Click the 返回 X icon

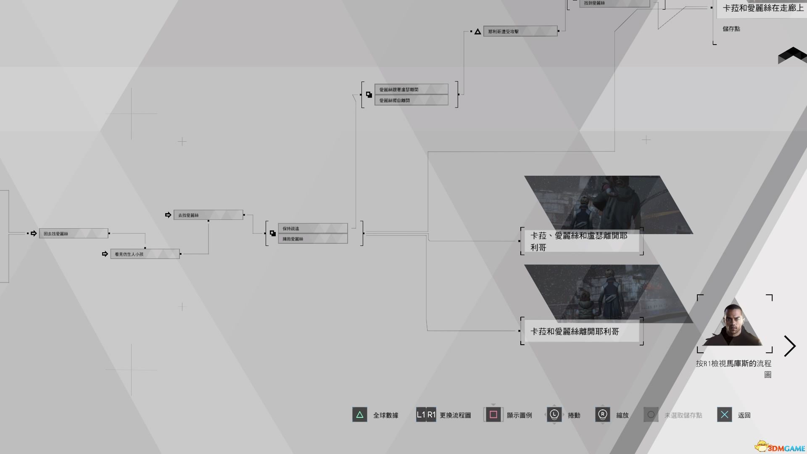[x=725, y=414]
